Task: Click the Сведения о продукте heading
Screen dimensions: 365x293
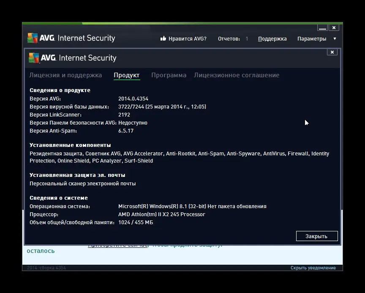Action: tap(60, 90)
